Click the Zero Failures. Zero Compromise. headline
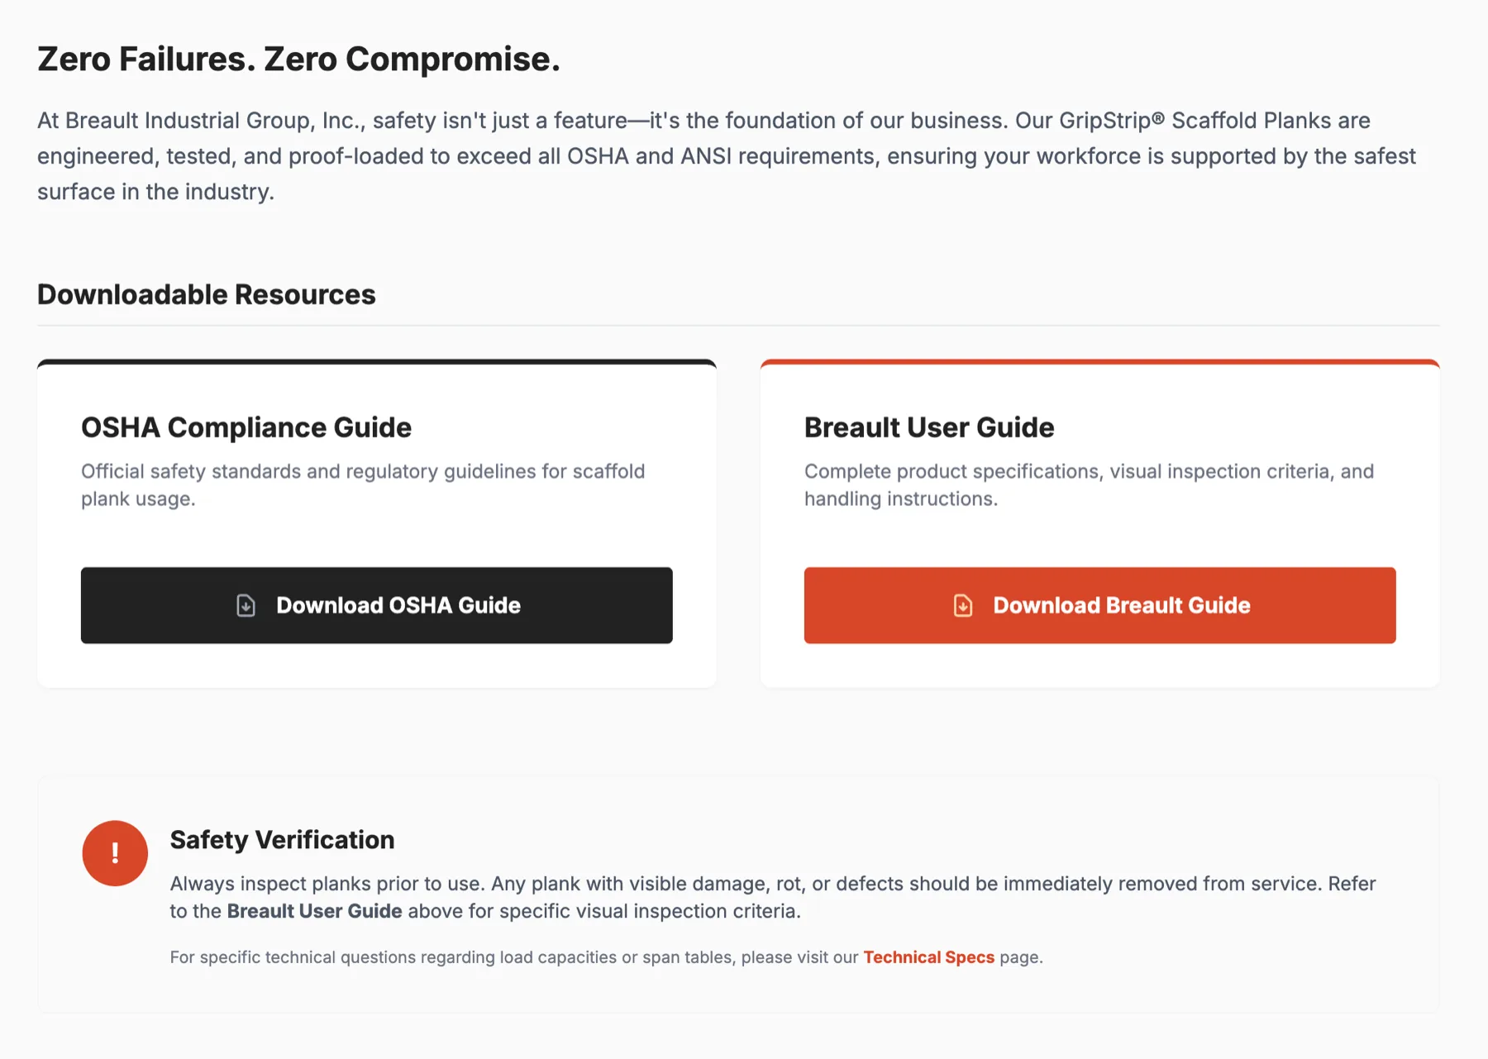This screenshot has width=1488, height=1059. point(298,59)
